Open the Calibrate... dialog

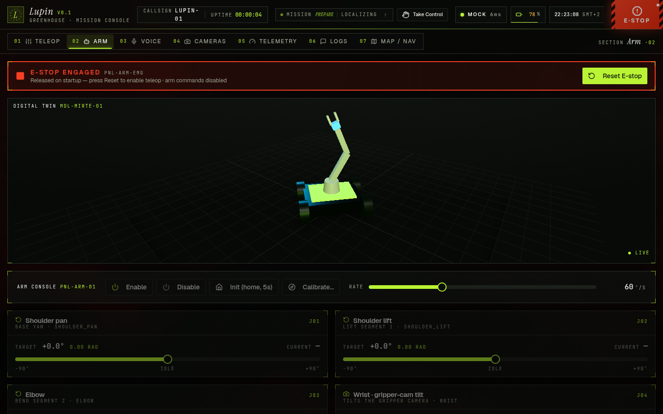311,287
